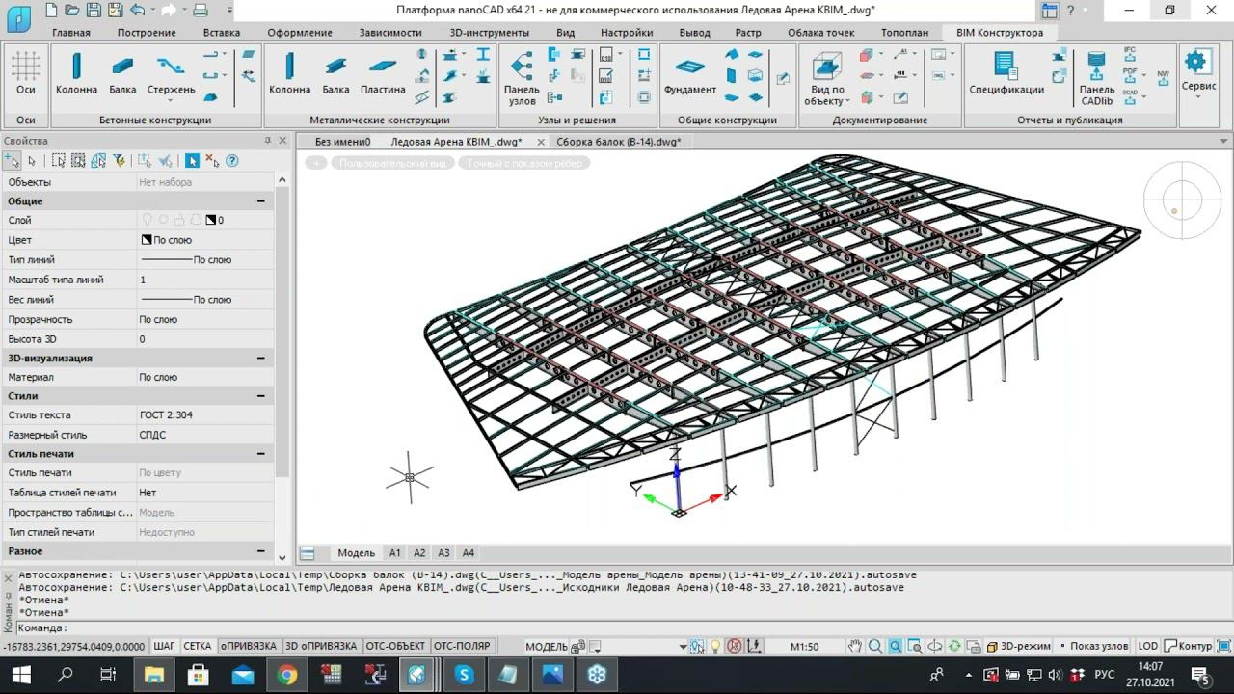Click the Показ узлов button
The height and width of the screenshot is (694, 1234).
pyautogui.click(x=1098, y=646)
